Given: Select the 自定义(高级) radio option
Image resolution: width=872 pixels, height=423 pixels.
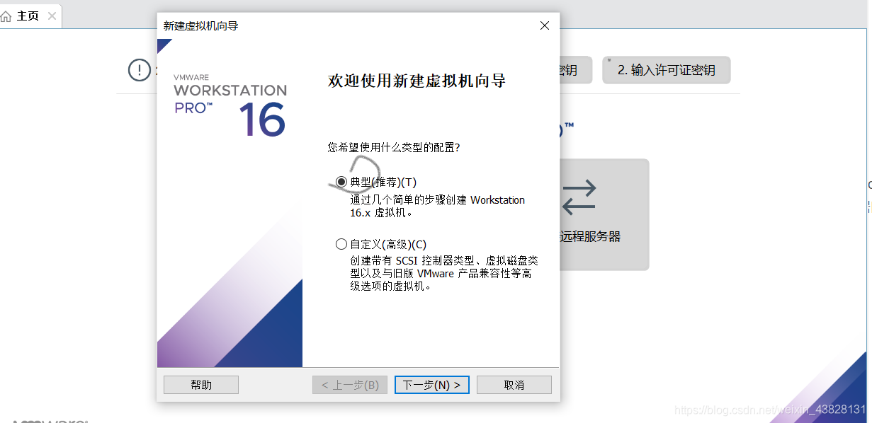Looking at the screenshot, I should (x=341, y=244).
